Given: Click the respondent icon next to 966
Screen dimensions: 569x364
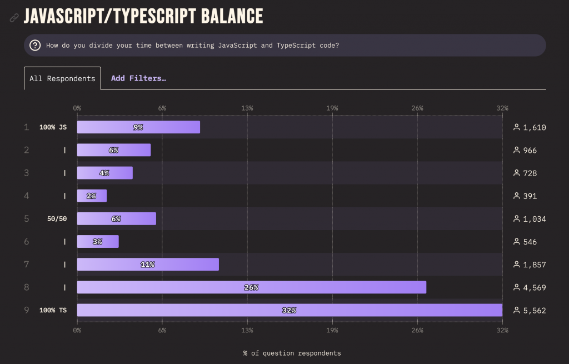Looking at the screenshot, I should coord(517,150).
